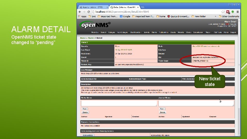The image size is (247, 139).
Task: Close the Agents - Admin - OTRS tab
Action: (107, 7)
